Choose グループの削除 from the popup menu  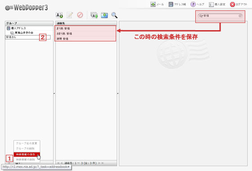click(x=27, y=148)
